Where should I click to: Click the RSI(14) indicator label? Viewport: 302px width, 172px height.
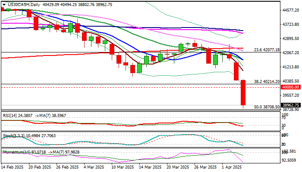(10, 116)
